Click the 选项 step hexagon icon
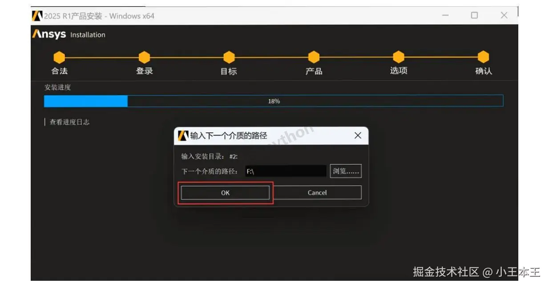This screenshot has width=549, height=287. pos(398,57)
